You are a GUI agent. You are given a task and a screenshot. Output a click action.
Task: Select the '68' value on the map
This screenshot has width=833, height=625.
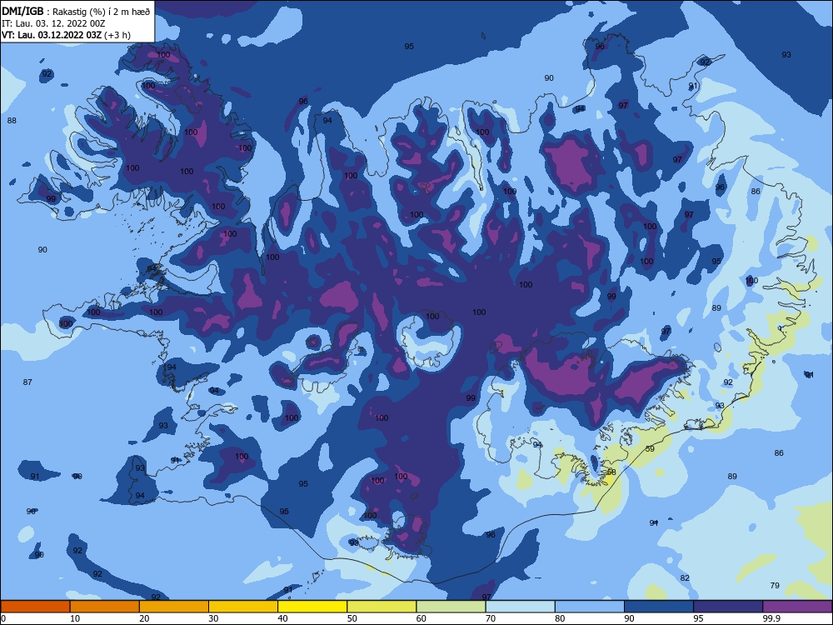611,472
